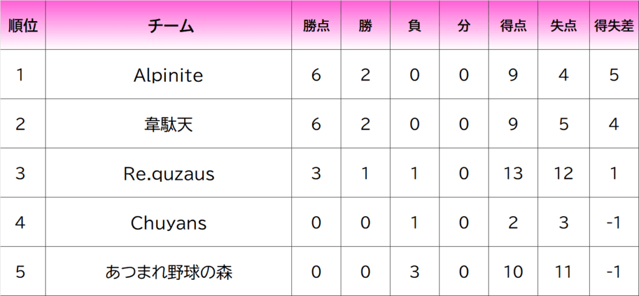The width and height of the screenshot is (639, 296).
Task: Select the 韋駄天 team name cell
Action: pos(168,124)
